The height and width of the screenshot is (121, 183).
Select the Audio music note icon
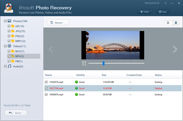9,66
